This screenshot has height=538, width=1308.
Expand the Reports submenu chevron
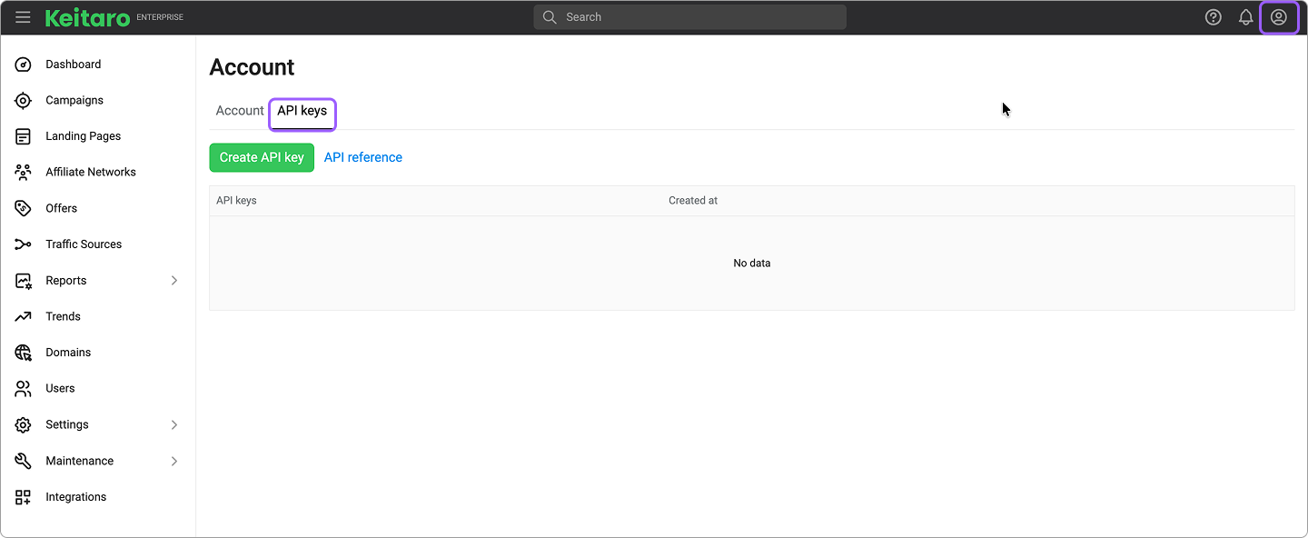pos(174,281)
